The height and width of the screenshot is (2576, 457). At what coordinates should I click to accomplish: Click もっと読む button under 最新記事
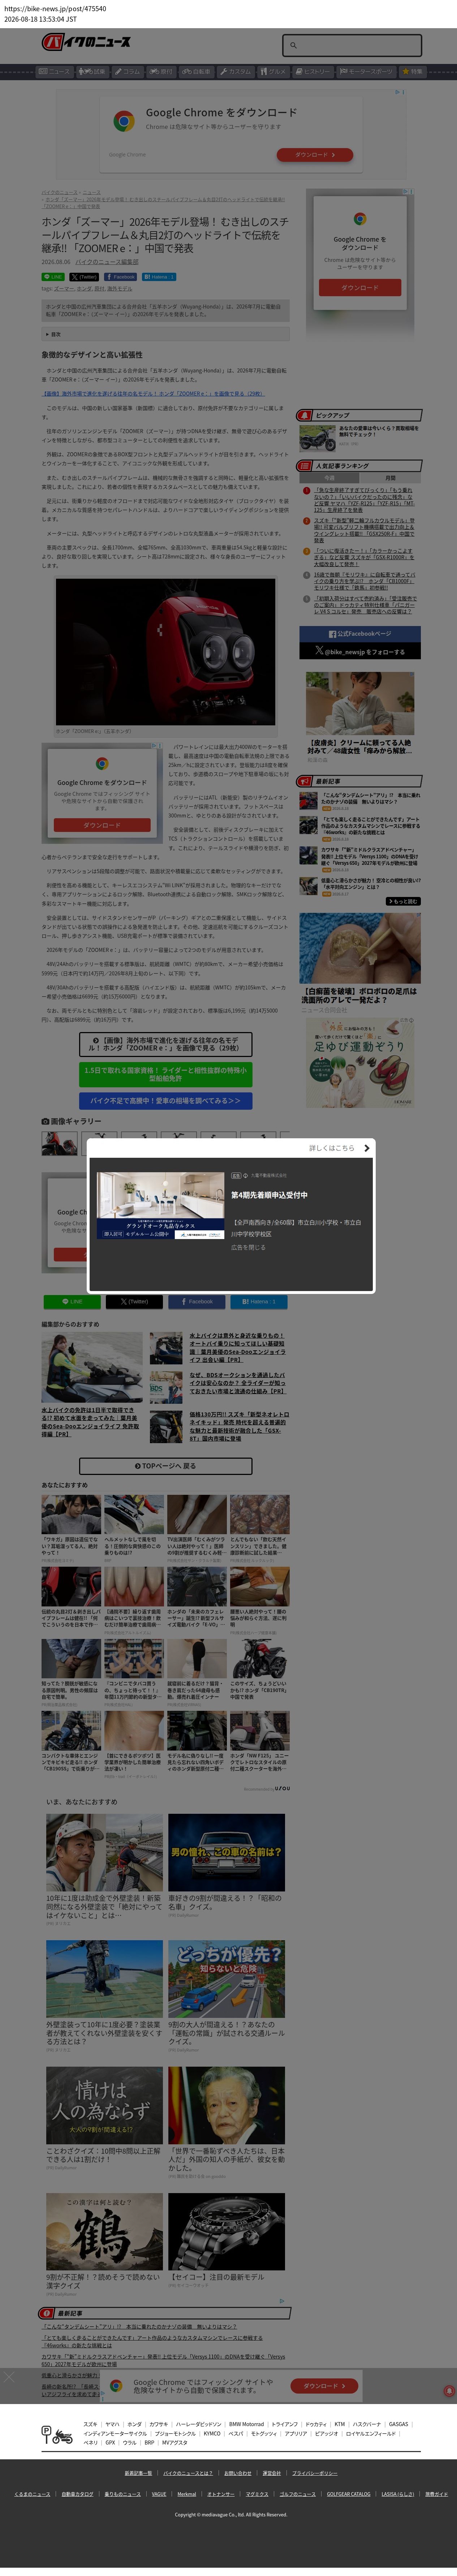click(x=403, y=901)
